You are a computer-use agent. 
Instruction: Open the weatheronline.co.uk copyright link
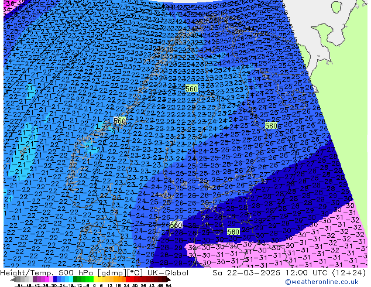click(322, 282)
